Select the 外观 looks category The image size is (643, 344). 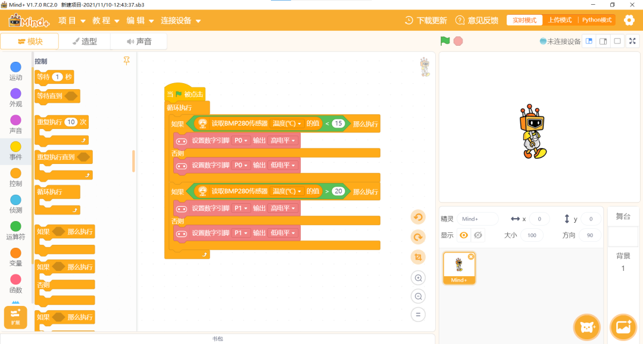point(15,98)
